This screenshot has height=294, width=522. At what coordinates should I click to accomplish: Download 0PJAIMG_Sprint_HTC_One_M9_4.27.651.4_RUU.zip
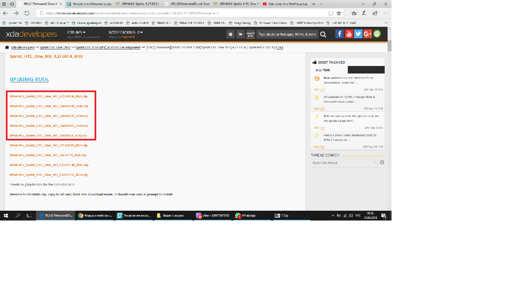click(x=49, y=96)
